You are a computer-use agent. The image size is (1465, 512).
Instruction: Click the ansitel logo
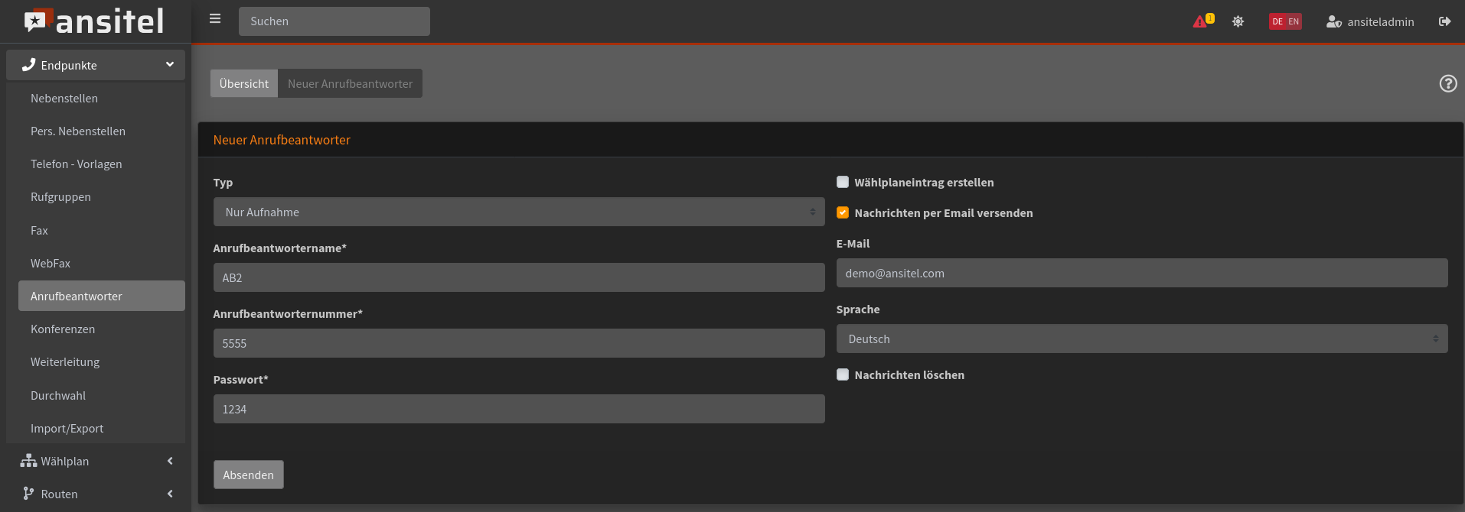tap(94, 21)
